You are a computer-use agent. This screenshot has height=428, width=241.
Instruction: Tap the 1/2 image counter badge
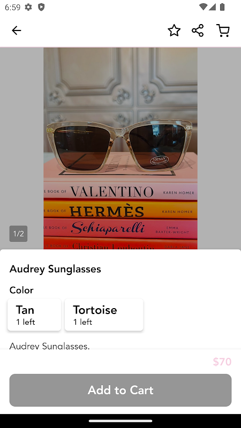[18, 234]
